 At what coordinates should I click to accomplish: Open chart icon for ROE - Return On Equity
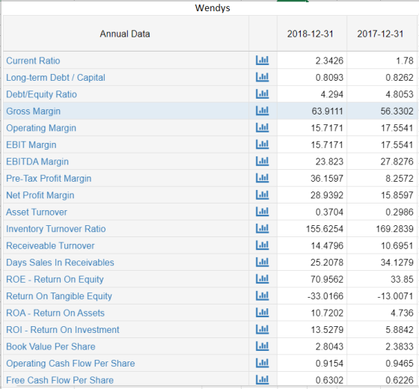point(262,279)
